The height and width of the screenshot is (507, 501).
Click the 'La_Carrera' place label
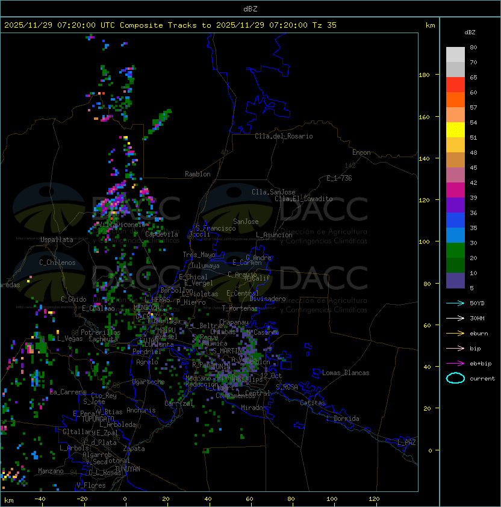coord(68,392)
